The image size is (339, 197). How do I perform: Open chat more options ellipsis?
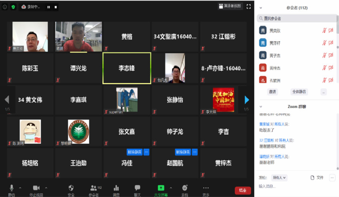click(332, 177)
